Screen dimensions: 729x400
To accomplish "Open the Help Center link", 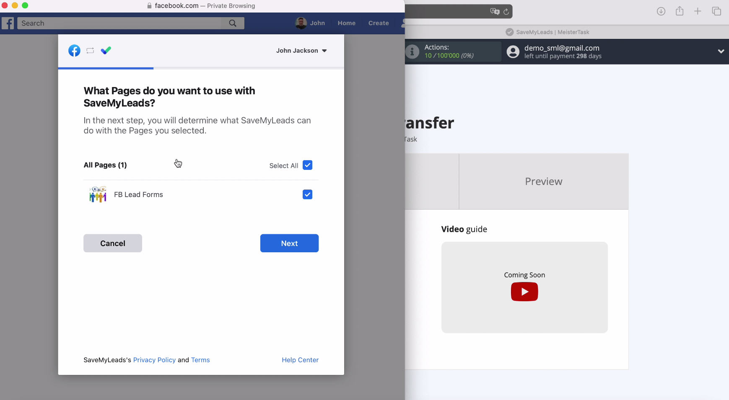I will [x=300, y=360].
